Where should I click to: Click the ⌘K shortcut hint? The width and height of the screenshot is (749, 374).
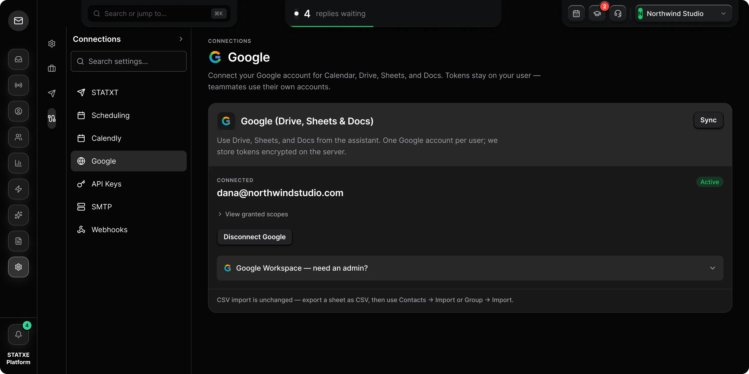219,14
